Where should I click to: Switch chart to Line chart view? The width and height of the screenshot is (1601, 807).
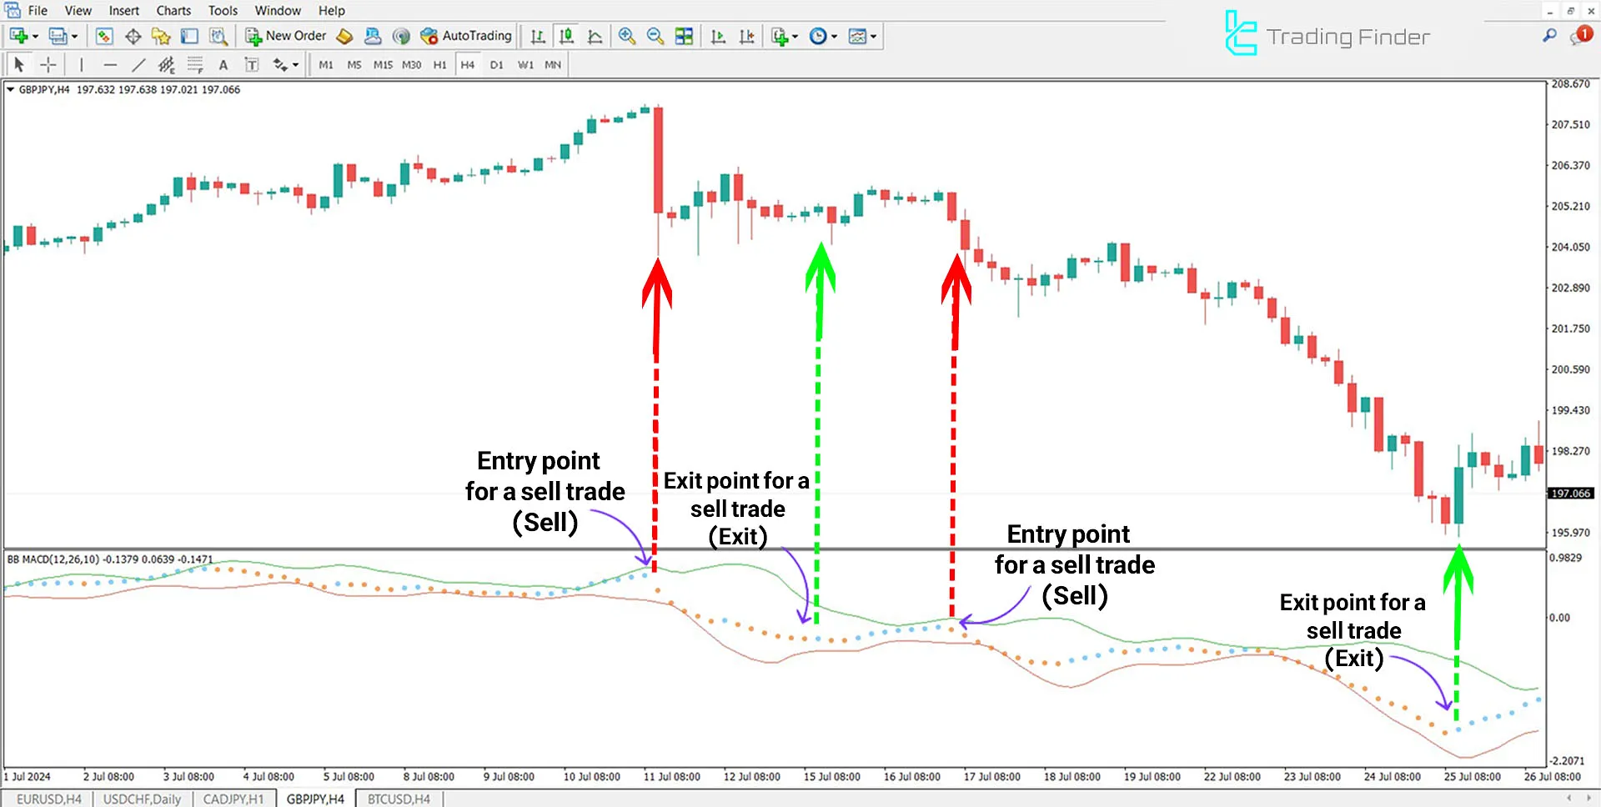pyautogui.click(x=595, y=36)
